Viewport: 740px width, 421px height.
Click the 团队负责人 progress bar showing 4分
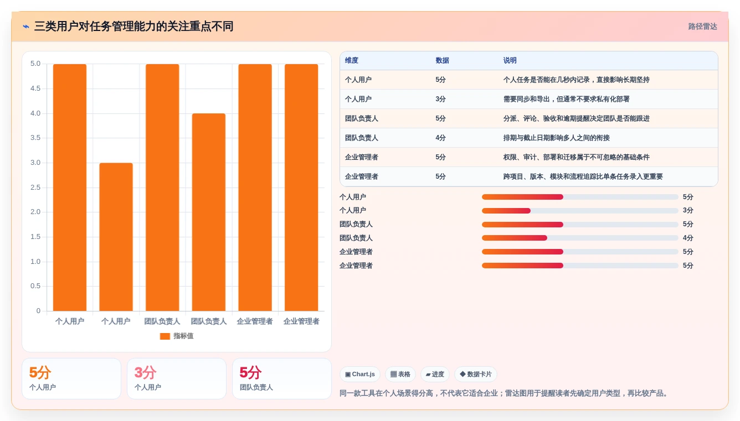(x=580, y=238)
